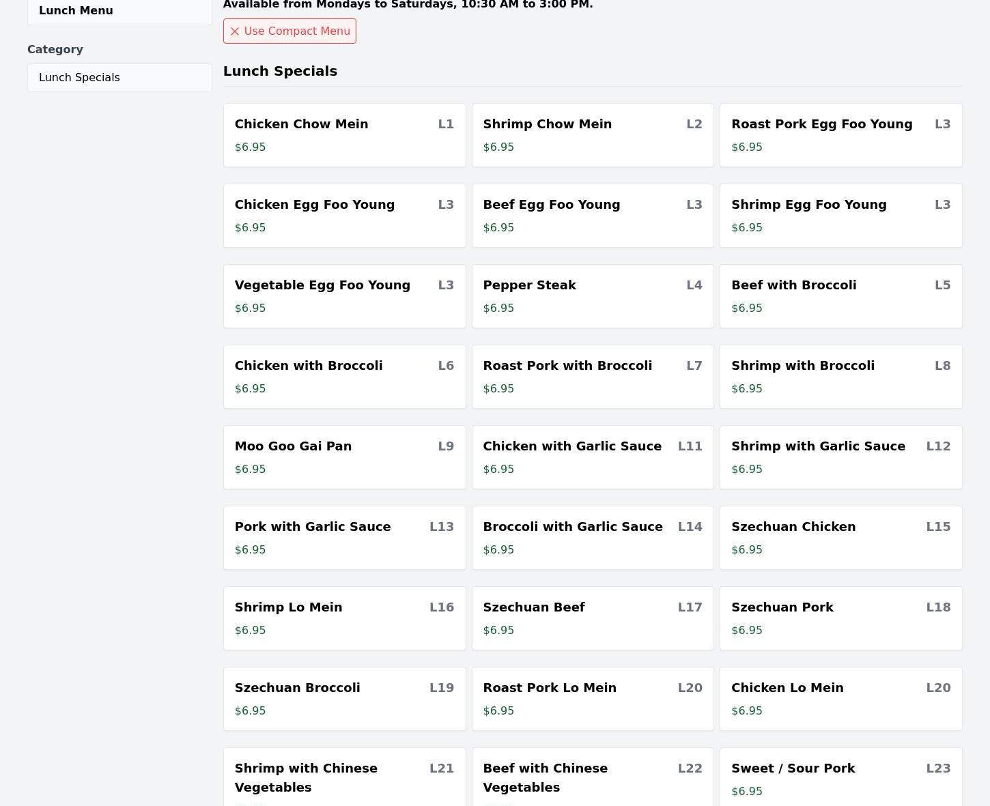Pick the Roast Pork Egg Foo Young card
Screen dimensions: 990x806
tap(840, 135)
